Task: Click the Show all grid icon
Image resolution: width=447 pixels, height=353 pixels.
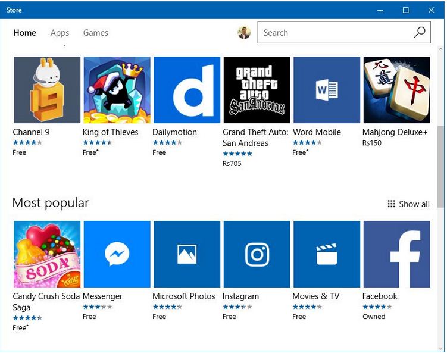Action: [x=392, y=204]
